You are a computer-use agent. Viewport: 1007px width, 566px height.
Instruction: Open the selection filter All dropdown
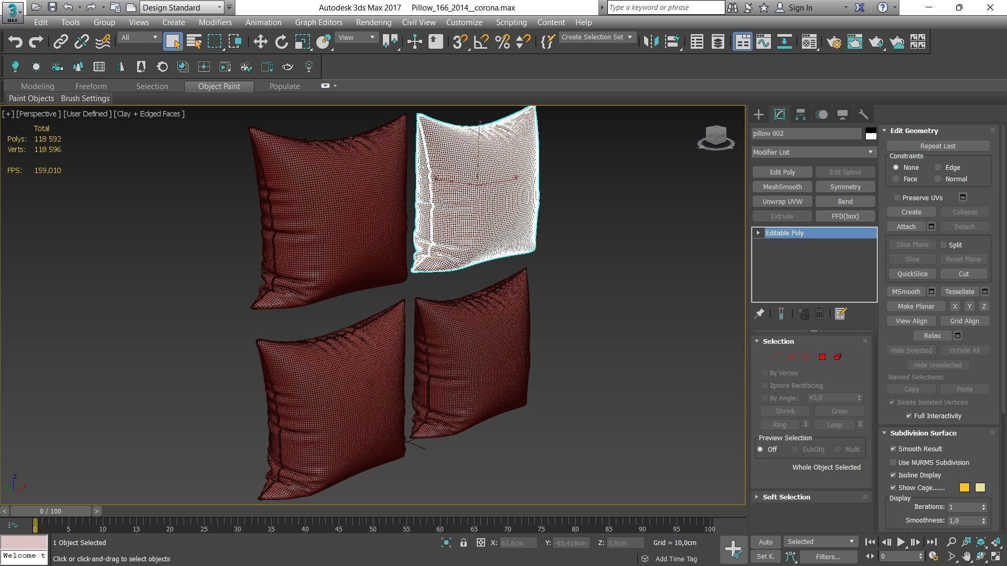(139, 38)
